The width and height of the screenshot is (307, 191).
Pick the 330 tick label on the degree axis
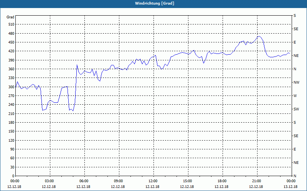point(12,78)
